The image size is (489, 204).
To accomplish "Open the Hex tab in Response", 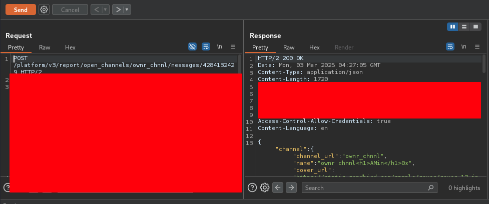I will pos(314,47).
